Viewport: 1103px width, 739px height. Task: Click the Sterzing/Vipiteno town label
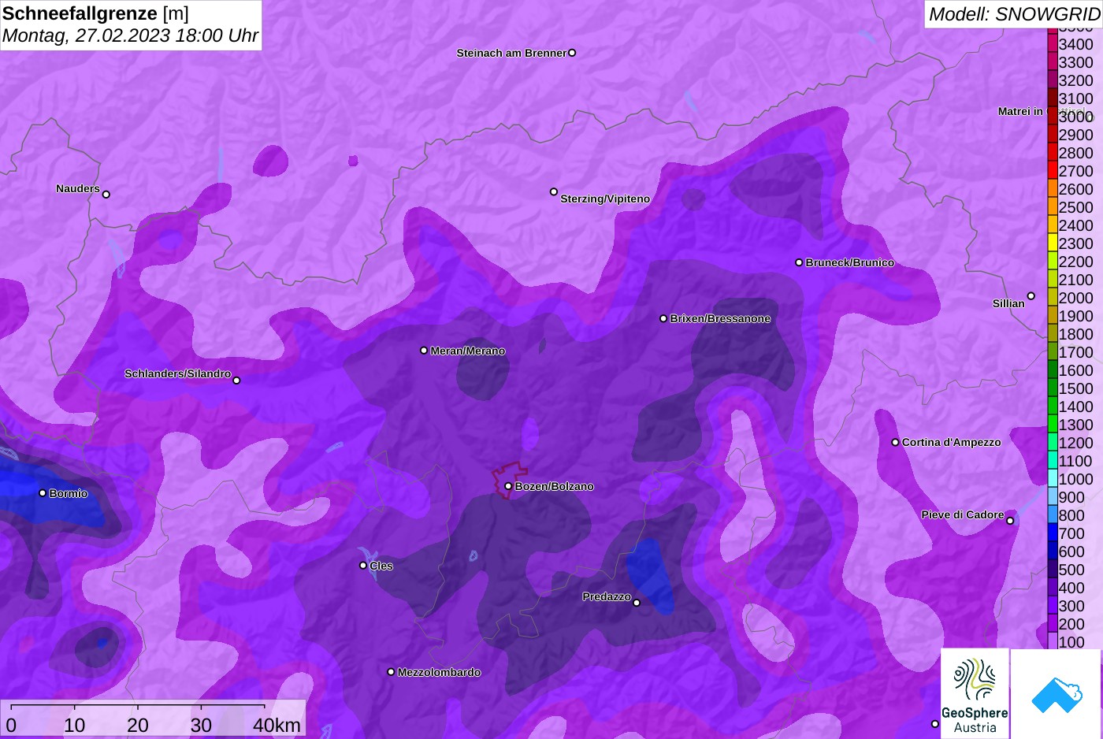605,199
